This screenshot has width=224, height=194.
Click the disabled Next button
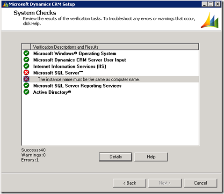165,183
